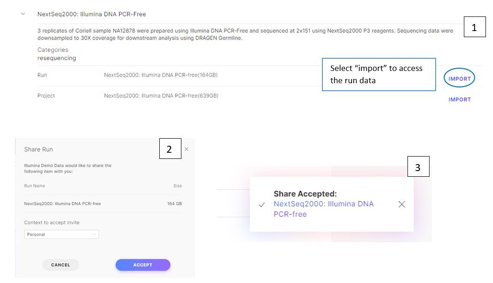493x283 pixels.
Task: Collapse the NextSeq2000 Illumina DNA PCR-Free section
Action: coord(23,14)
